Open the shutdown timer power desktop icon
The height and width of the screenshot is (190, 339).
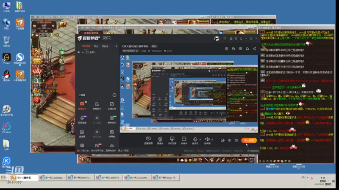pos(6,110)
